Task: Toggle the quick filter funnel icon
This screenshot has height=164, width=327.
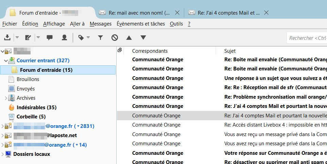Action: (x=100, y=38)
